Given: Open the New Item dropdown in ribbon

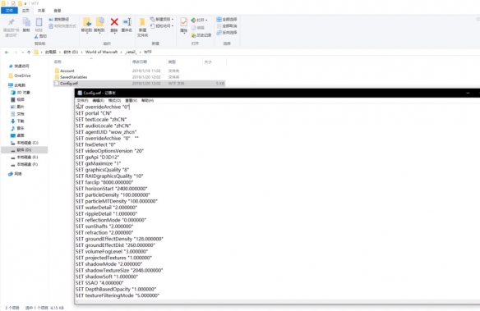Looking at the screenshot, I should click(x=162, y=19).
